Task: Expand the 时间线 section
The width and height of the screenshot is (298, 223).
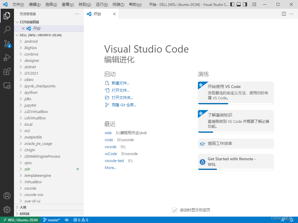Action: tap(49, 214)
